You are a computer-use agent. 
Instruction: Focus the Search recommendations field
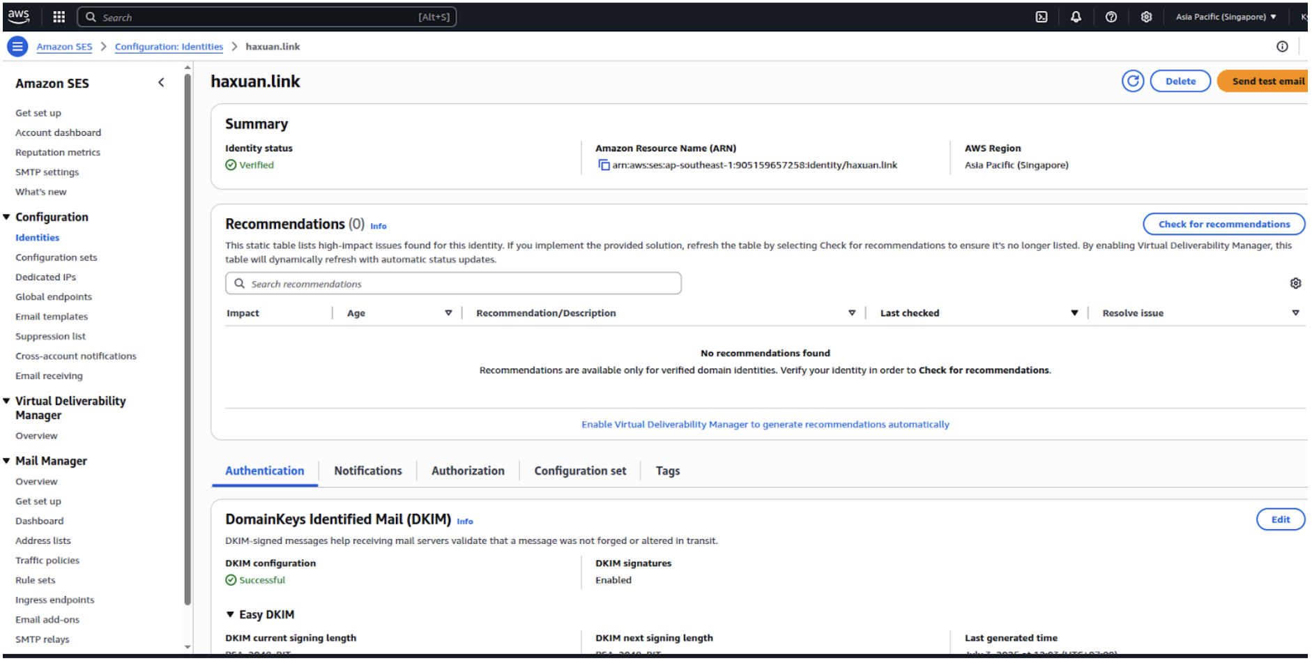click(453, 284)
